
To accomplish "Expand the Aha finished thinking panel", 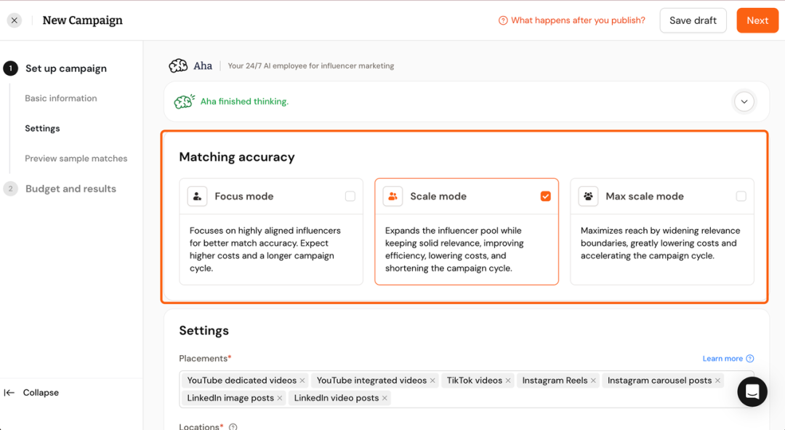I will pyautogui.click(x=744, y=102).
